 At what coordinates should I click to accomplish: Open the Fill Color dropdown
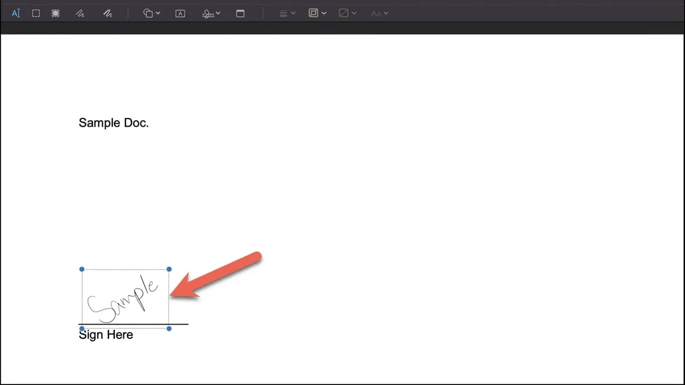tap(348, 13)
